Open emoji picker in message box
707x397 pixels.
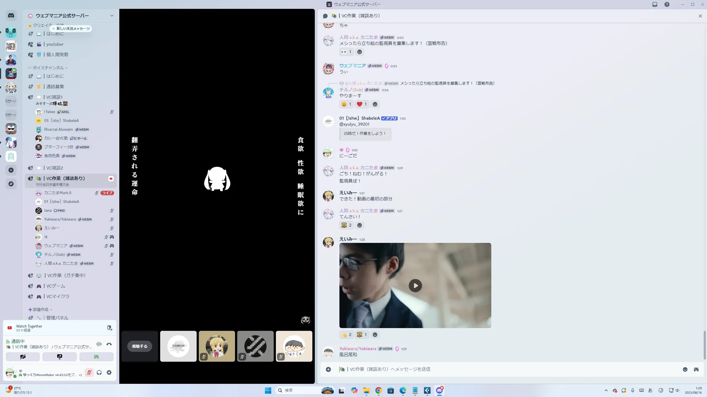tap(685, 369)
